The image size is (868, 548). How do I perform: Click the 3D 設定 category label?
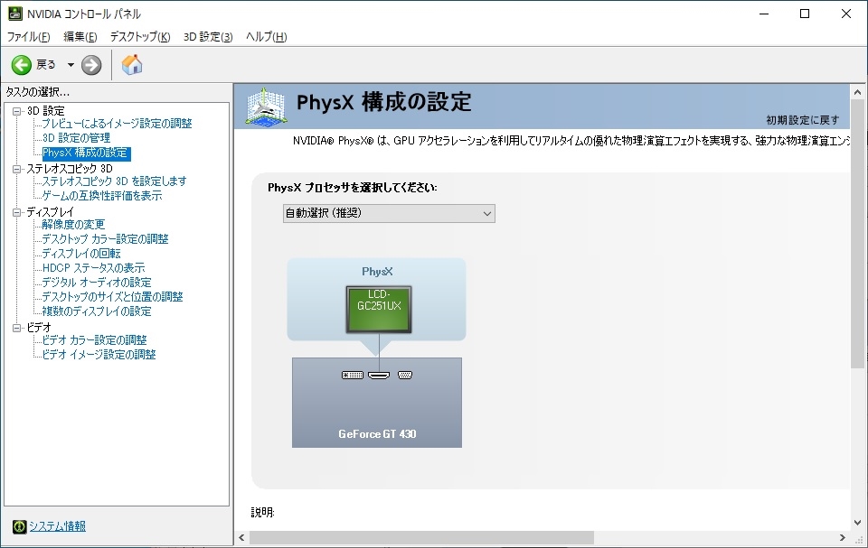[46, 111]
